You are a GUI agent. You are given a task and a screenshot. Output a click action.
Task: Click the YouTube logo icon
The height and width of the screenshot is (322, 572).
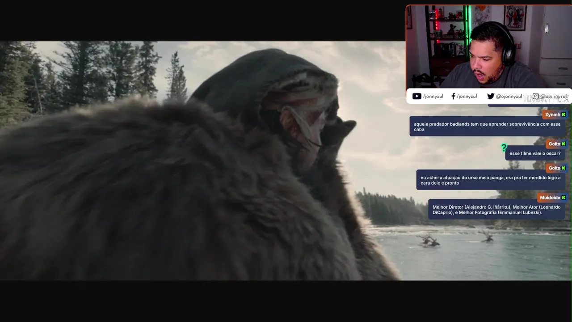click(x=416, y=96)
